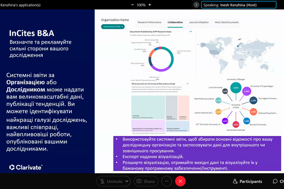Image resolution: width=284 pixels, height=189 pixels.
Task: Click the dark Physical Sciences donut segment
Action: pyautogui.click(x=150, y=61)
